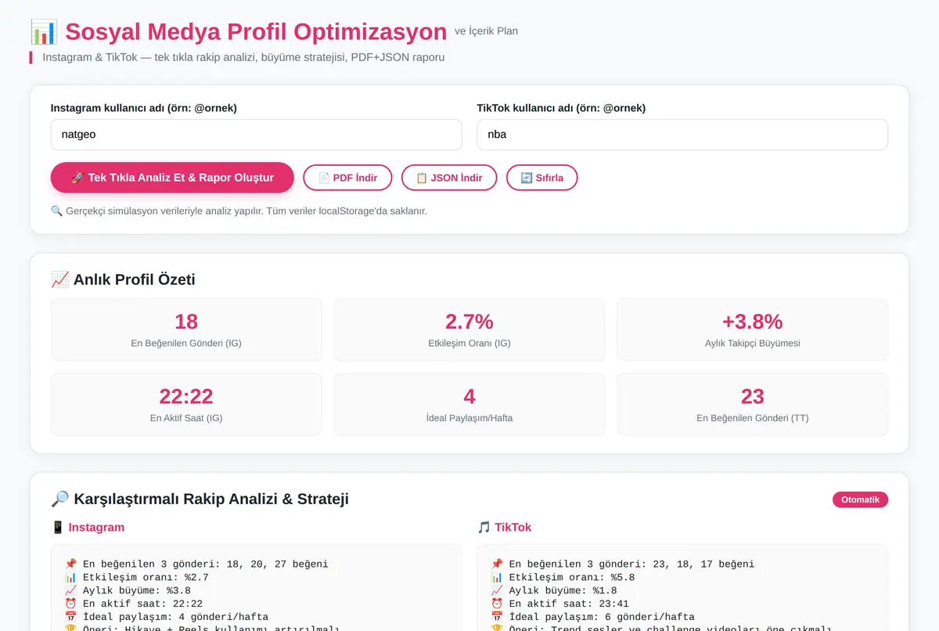The height and width of the screenshot is (631, 939).
Task: Click the 'Instagram & TikTok — tek tıkla' tagline
Action: tap(243, 57)
